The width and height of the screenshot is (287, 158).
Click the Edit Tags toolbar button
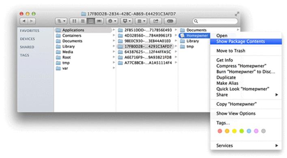click(170, 21)
